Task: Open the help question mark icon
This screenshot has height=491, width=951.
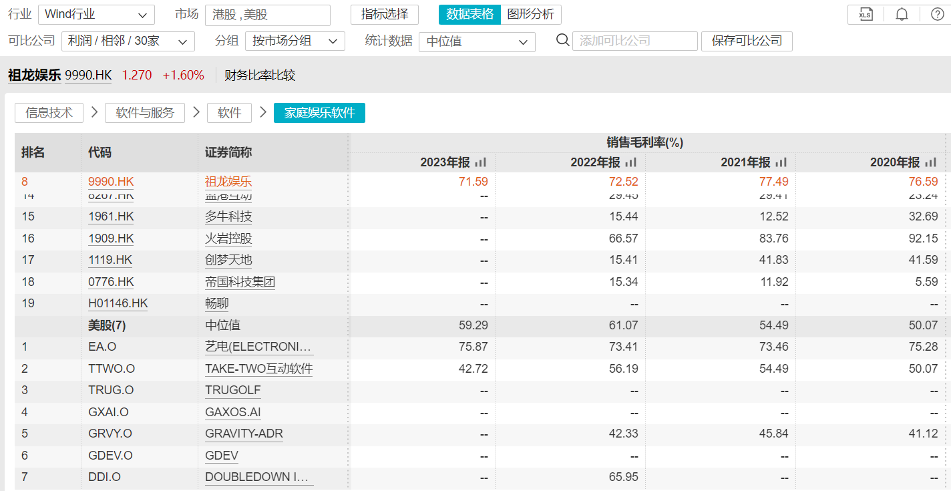Action: pyautogui.click(x=938, y=15)
